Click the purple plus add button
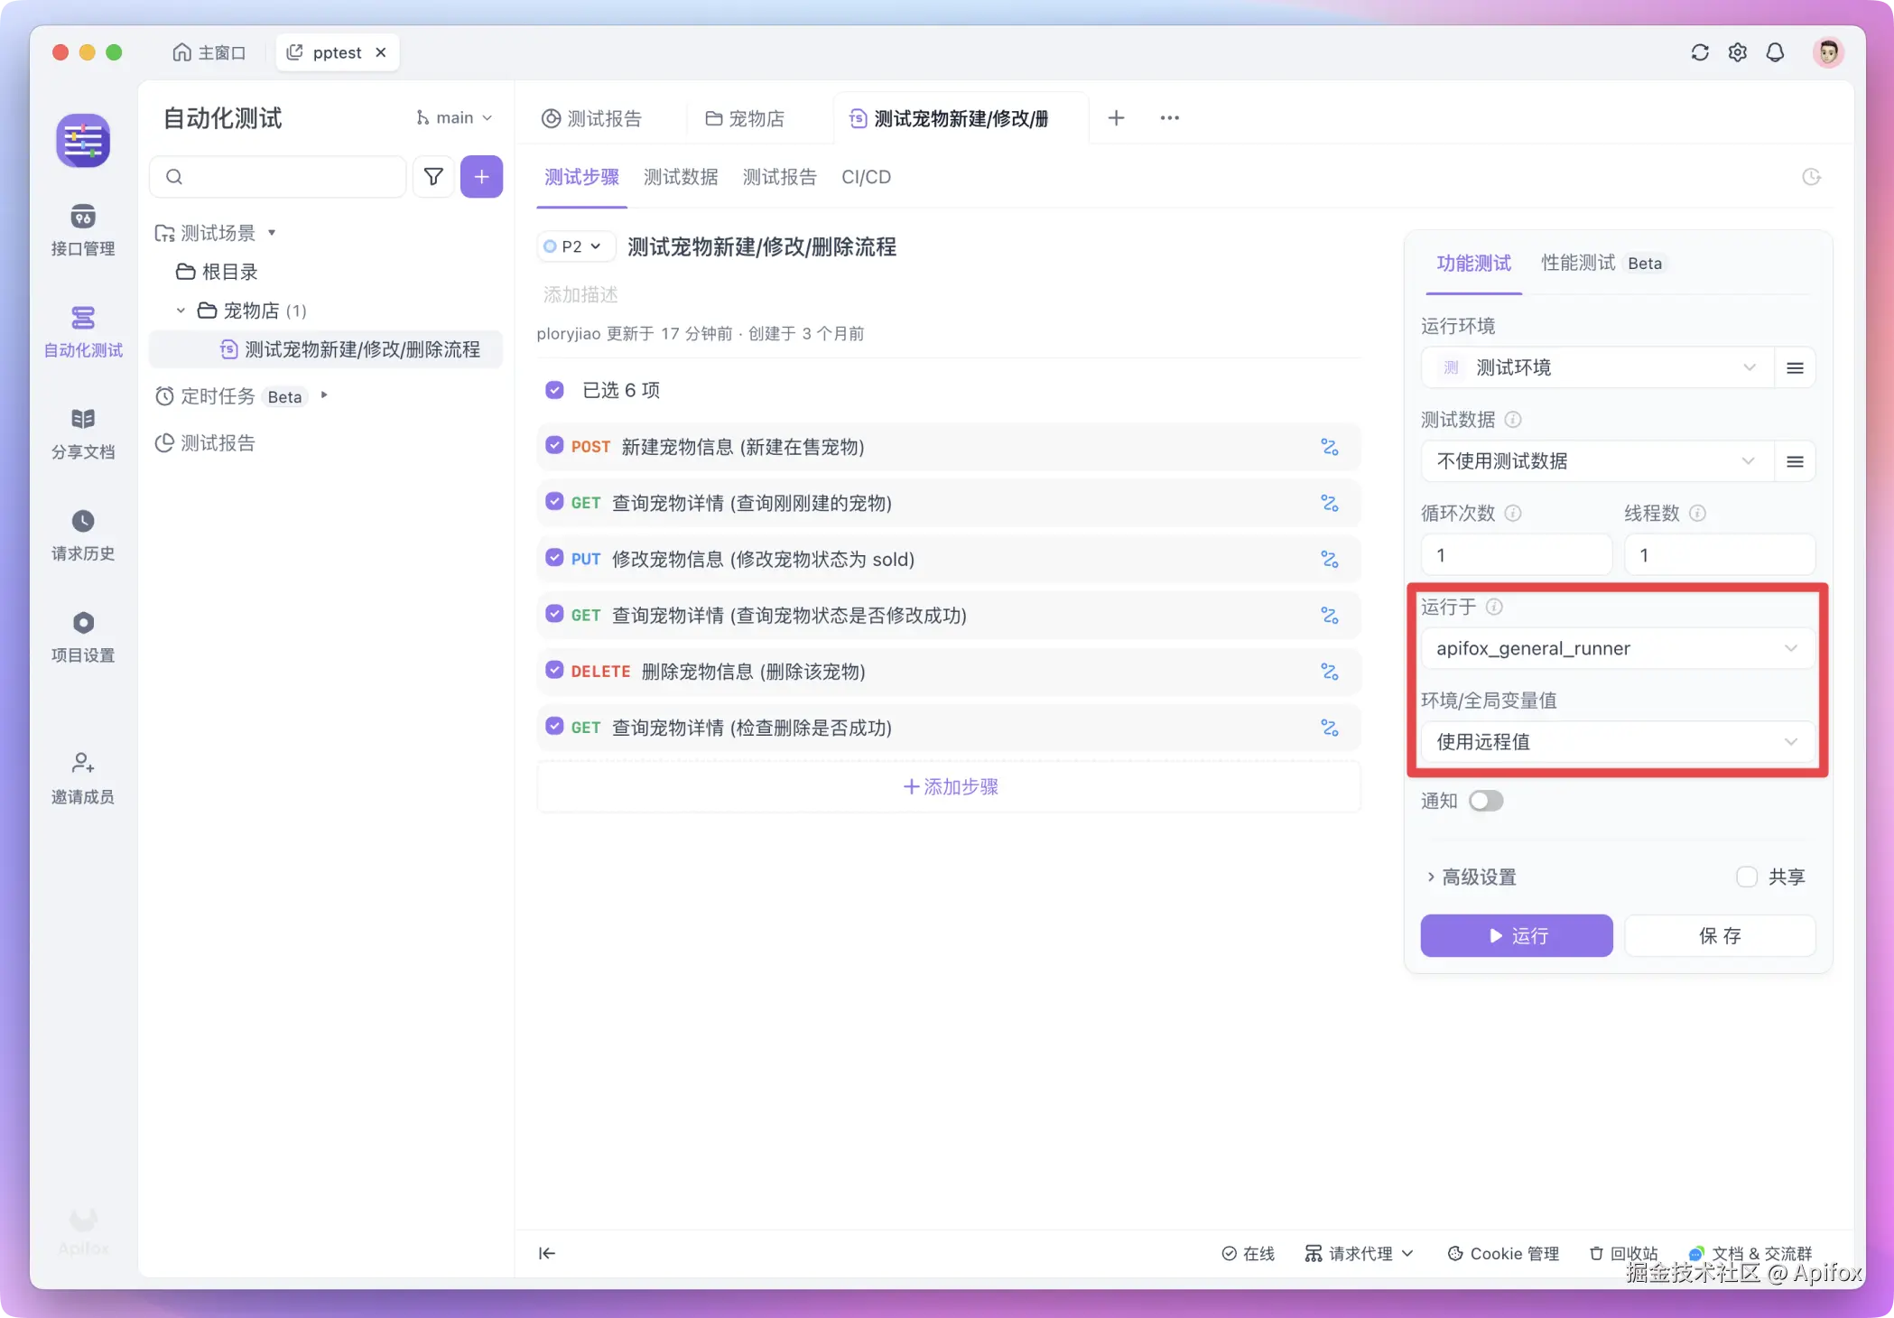 pyautogui.click(x=481, y=177)
